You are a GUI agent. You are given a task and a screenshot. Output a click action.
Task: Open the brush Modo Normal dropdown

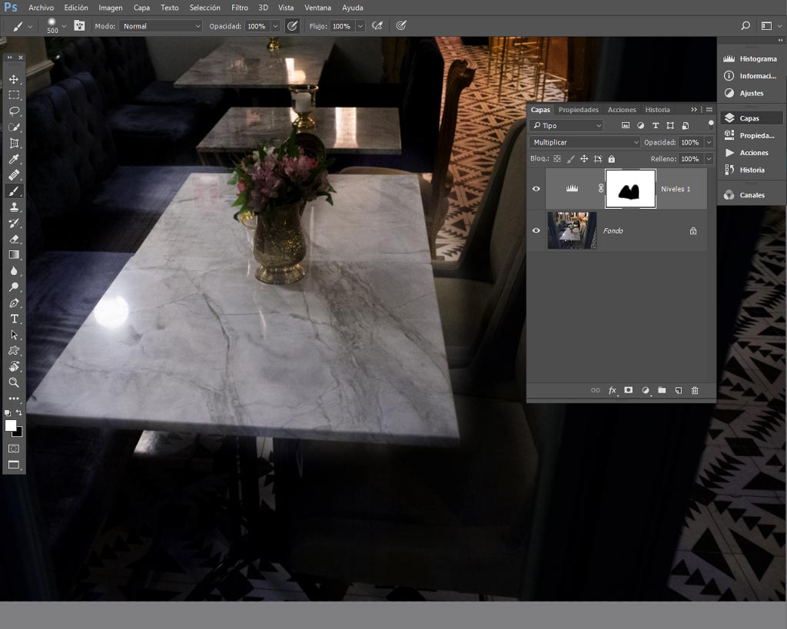click(161, 26)
